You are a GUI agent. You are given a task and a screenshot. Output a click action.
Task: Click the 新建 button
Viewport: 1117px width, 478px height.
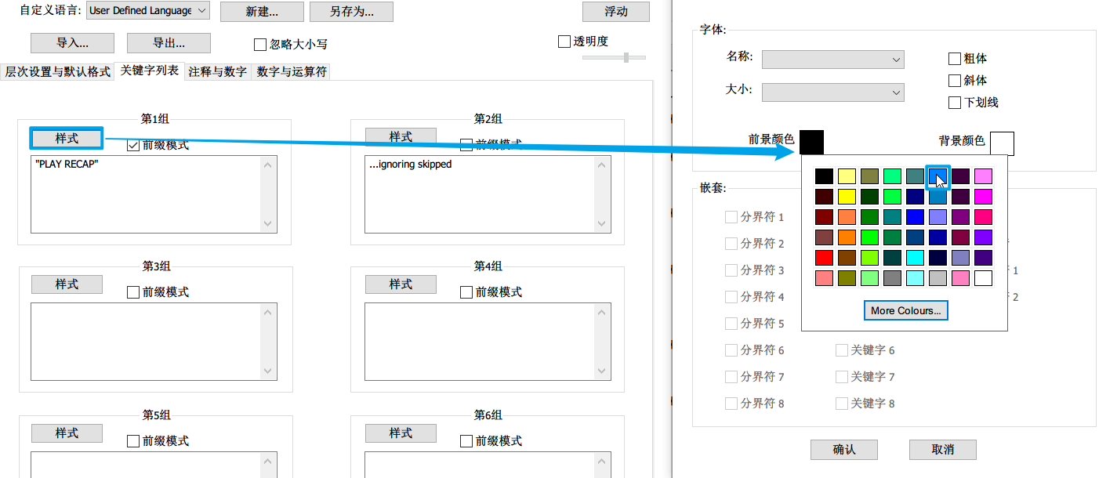click(x=261, y=12)
